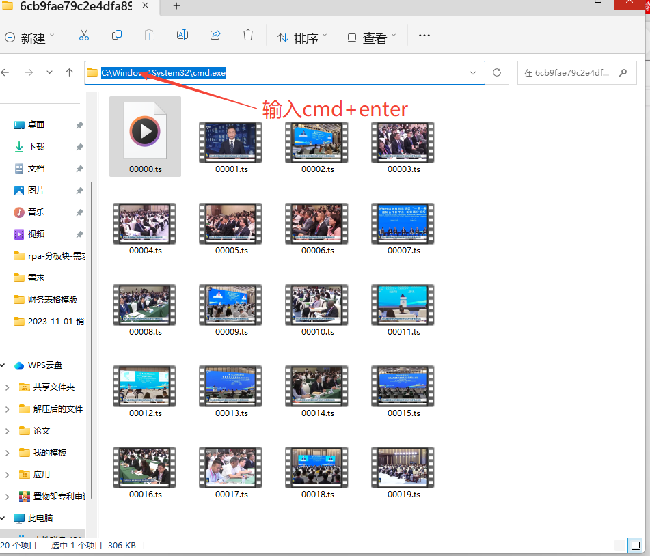Open the more options ellipsis menu
Screen dimensions: 650x556
tap(424, 36)
